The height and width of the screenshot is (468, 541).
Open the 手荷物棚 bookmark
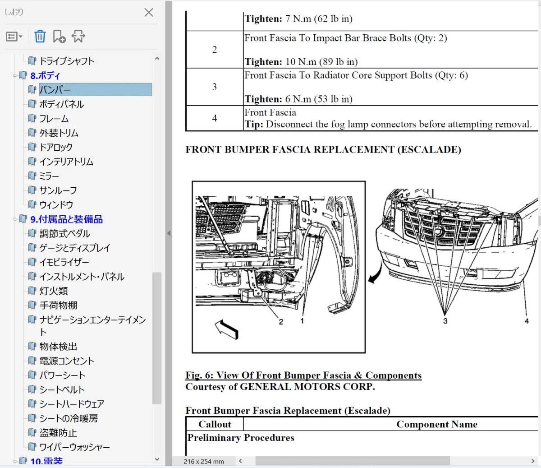(58, 306)
